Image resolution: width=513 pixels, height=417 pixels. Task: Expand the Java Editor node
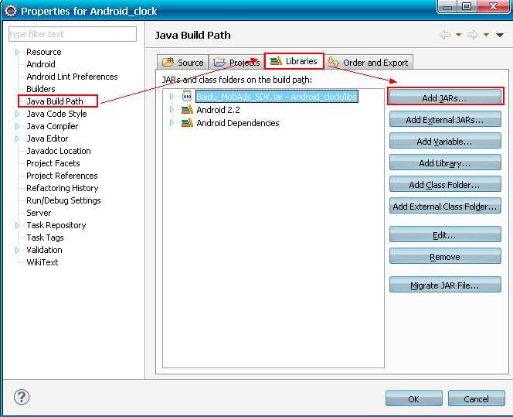click(x=17, y=139)
